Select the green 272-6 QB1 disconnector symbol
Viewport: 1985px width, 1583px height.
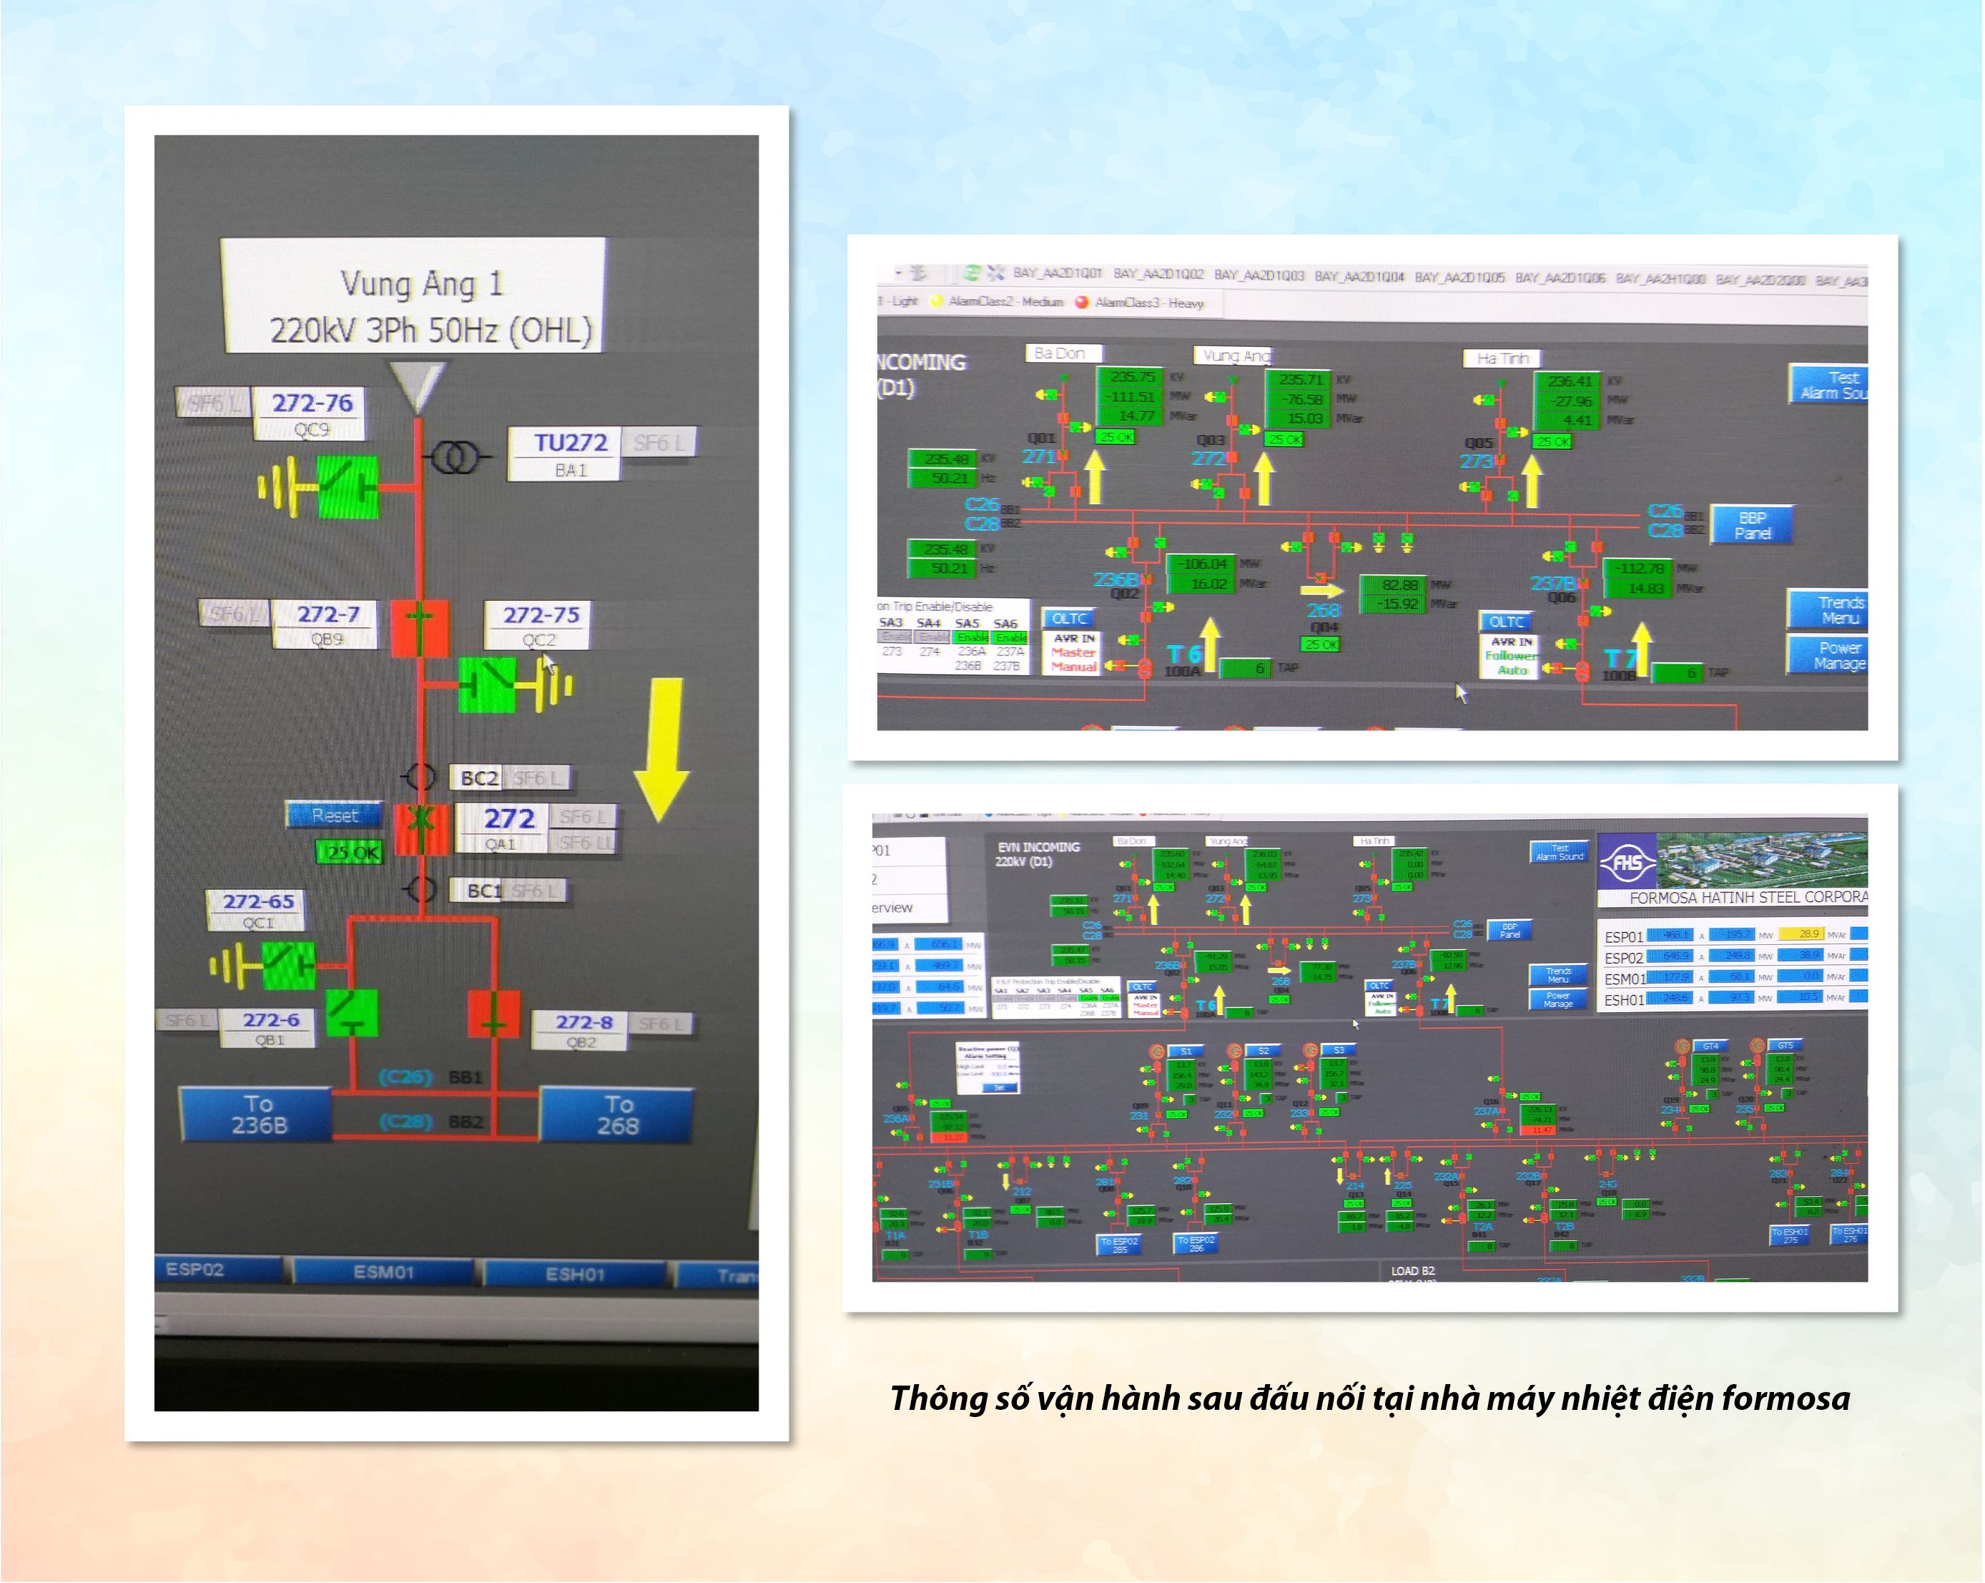point(352,1013)
